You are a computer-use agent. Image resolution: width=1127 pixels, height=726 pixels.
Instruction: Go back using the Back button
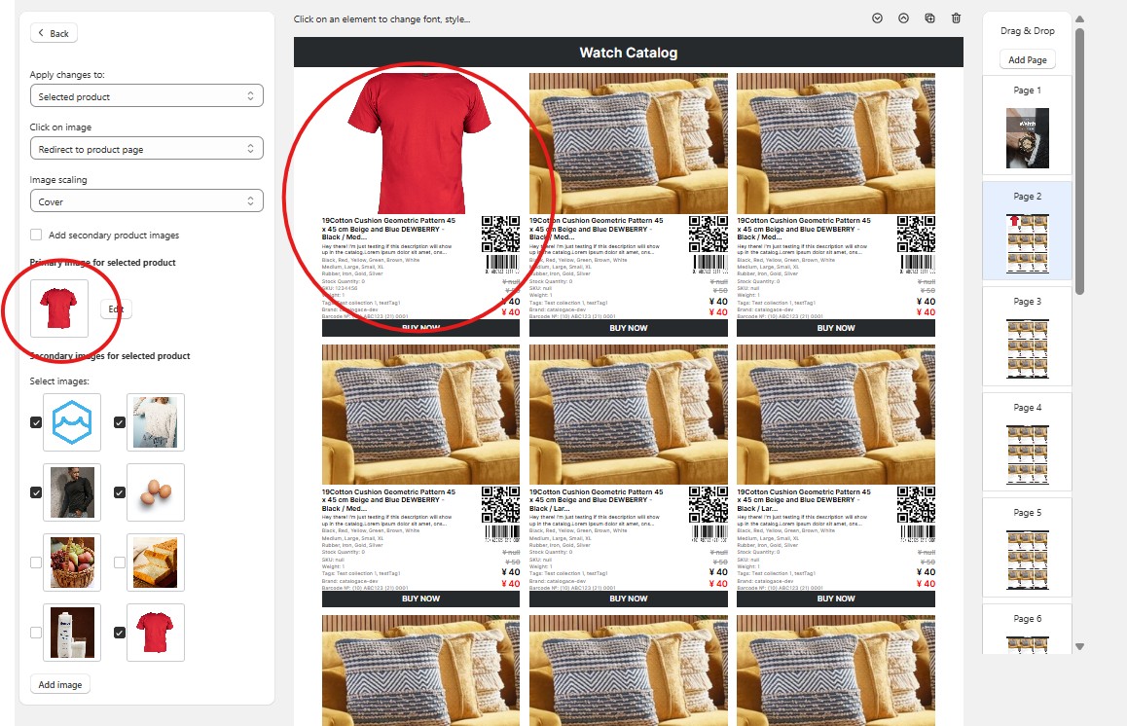(54, 33)
